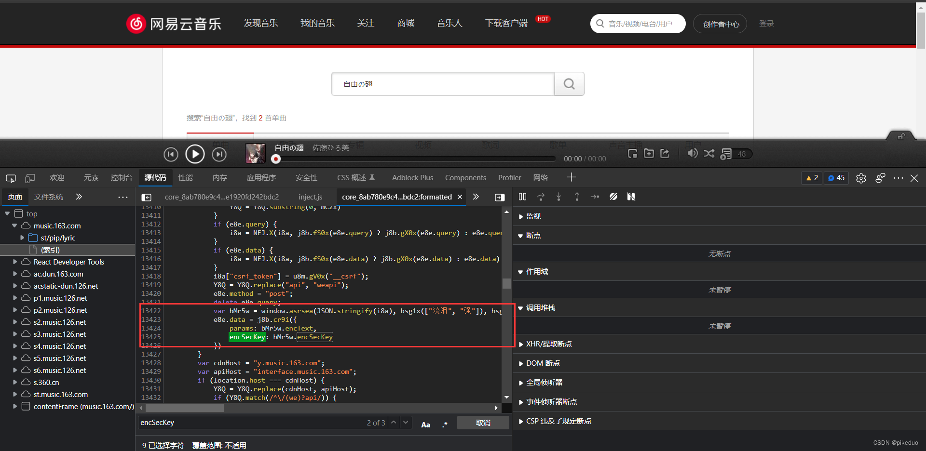Screen dimensions: 926x451
Task: Open the inject.js source tab
Action: (310, 197)
